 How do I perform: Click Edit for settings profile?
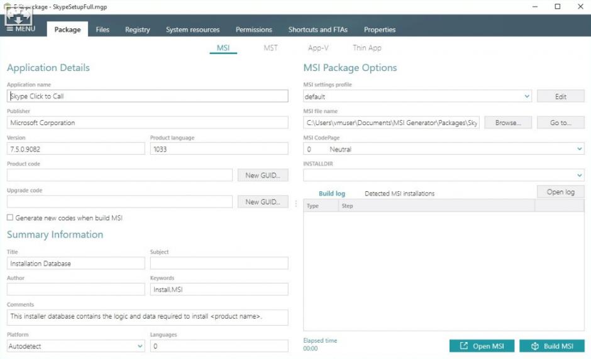tap(560, 96)
